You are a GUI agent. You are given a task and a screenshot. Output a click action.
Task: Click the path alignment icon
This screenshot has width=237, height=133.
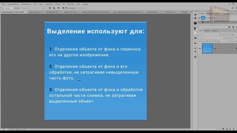point(54,8)
